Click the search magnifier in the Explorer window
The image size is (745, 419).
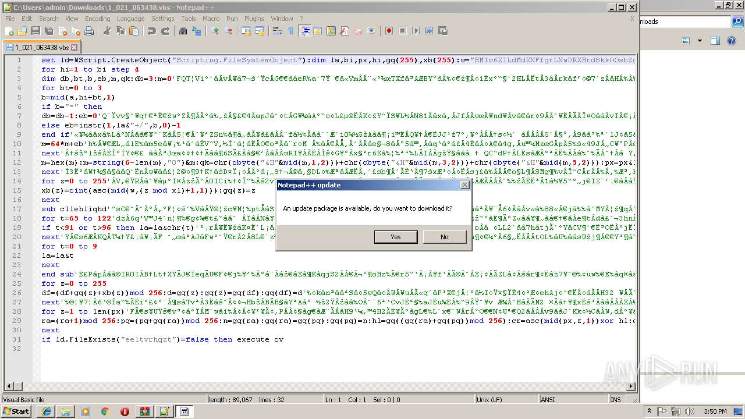pyautogui.click(x=737, y=22)
